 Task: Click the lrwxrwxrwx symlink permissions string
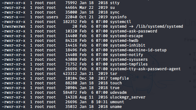[13, 27]
